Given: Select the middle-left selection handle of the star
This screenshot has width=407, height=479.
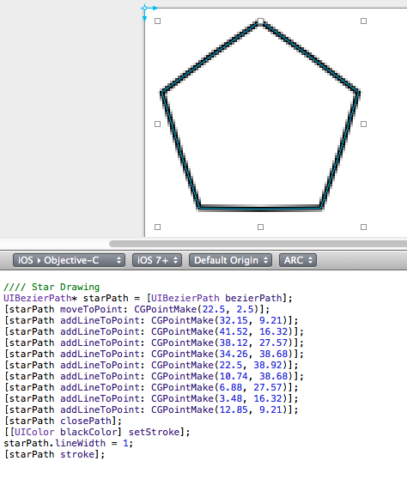Looking at the screenshot, I should click(x=158, y=124).
